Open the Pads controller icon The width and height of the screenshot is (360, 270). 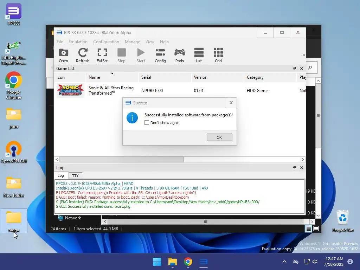(x=180, y=55)
